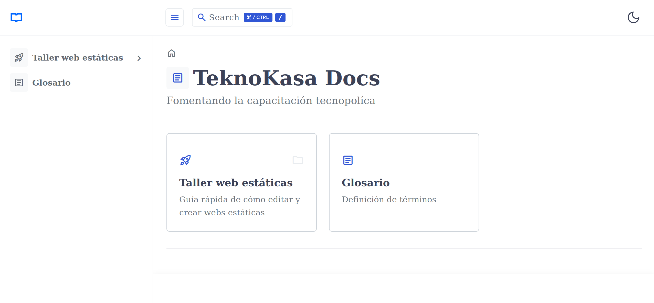
Task: Focus the Search input field
Action: [224, 17]
